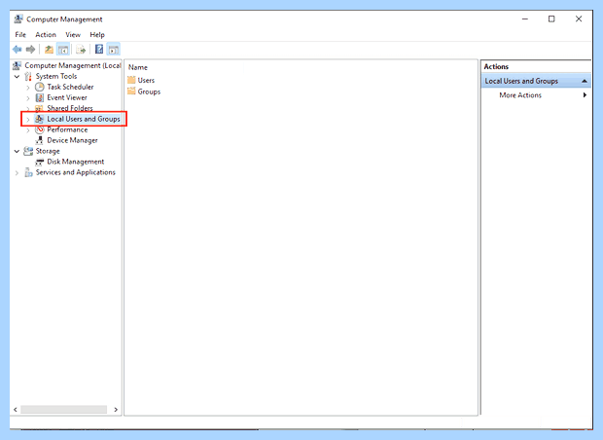Open the View menu

click(73, 35)
